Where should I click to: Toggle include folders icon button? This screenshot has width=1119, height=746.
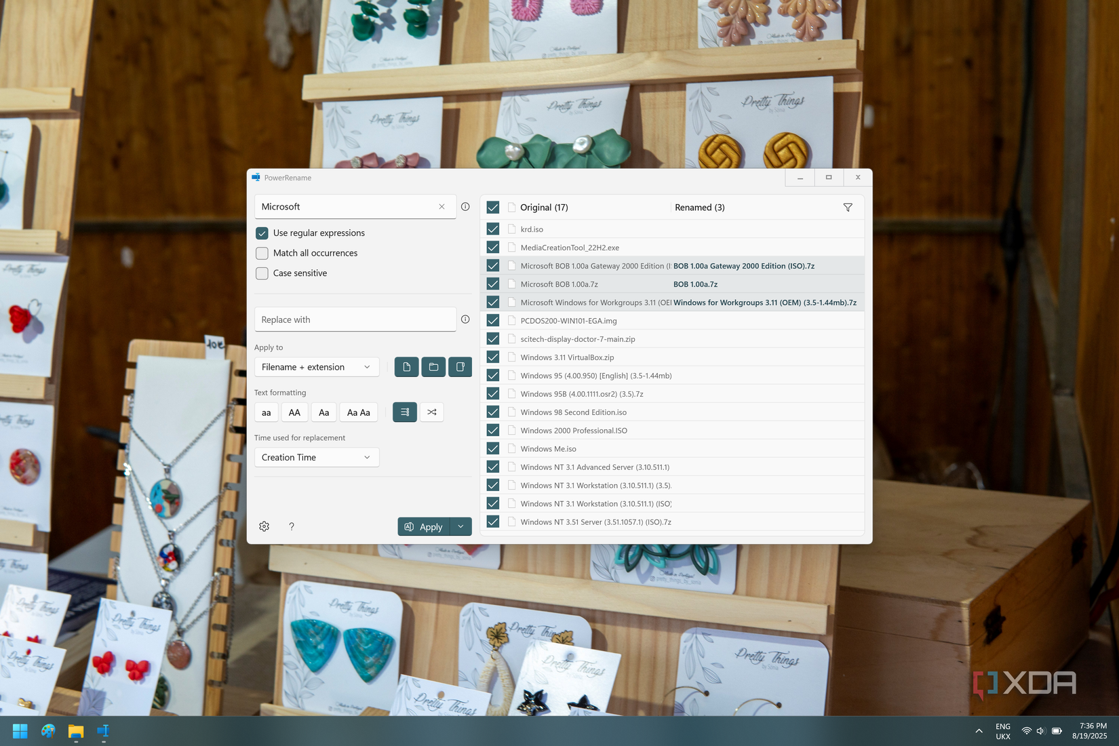pos(433,367)
